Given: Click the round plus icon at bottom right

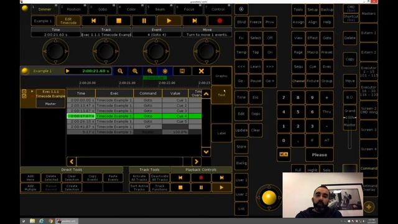Looking at the screenshot, I should (x=369, y=207).
